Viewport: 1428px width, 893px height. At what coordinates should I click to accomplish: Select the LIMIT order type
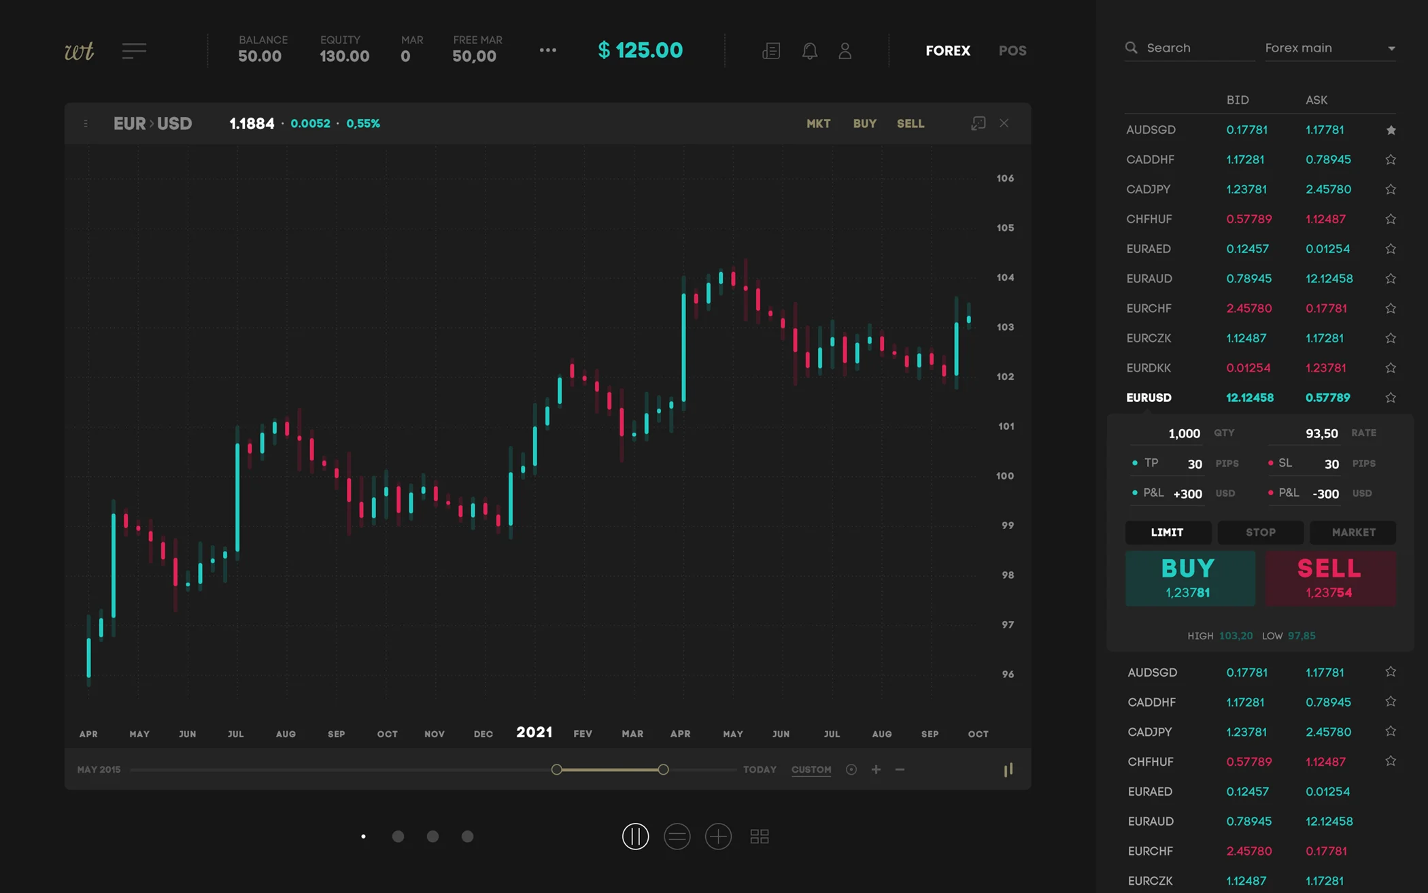click(x=1168, y=533)
